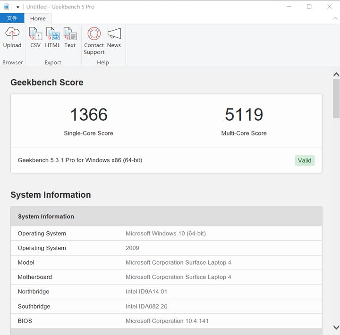340x335 pixels.
Task: Export results as HTML
Action: point(52,37)
